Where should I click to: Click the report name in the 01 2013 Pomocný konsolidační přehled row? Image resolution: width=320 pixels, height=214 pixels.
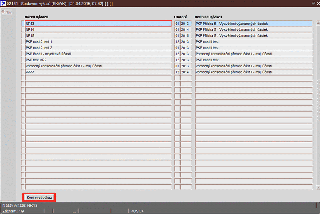[x=98, y=66]
